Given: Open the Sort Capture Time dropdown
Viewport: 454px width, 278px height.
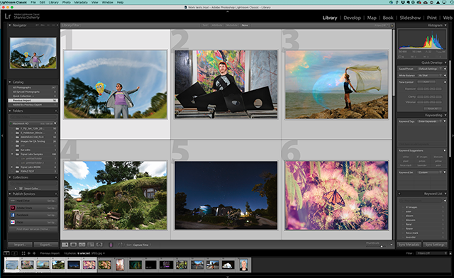Looking at the screenshot, I should click(x=141, y=245).
